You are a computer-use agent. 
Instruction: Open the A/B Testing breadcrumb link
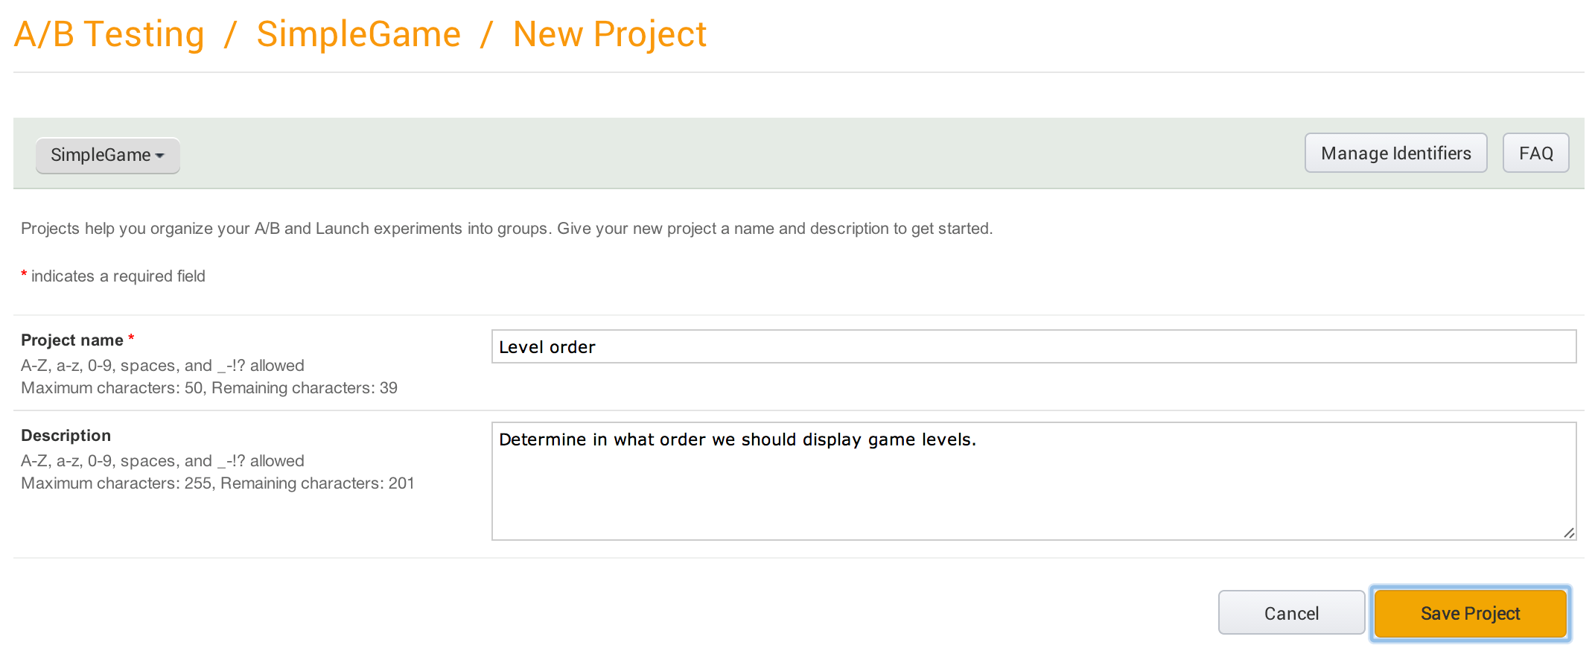[109, 34]
